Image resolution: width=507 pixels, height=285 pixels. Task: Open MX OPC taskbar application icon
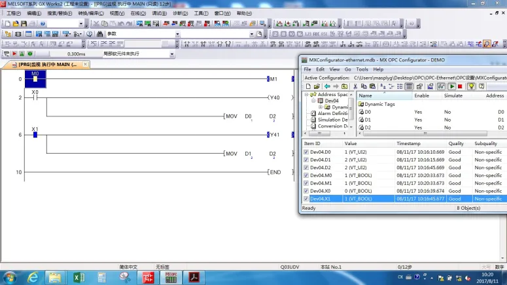click(x=171, y=278)
